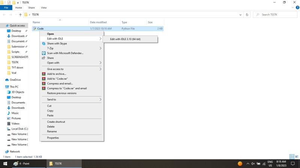Sort by Type column header

click(133, 22)
